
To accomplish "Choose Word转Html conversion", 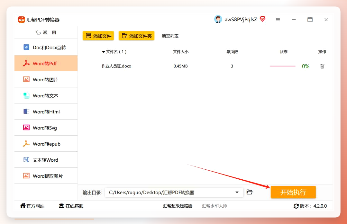I will pos(46,112).
